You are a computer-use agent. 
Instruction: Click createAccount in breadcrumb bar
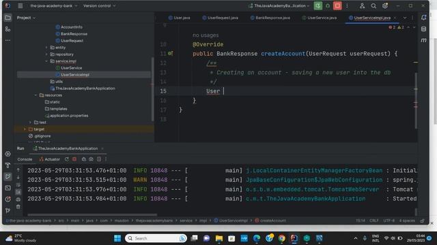pyautogui.click(x=270, y=220)
